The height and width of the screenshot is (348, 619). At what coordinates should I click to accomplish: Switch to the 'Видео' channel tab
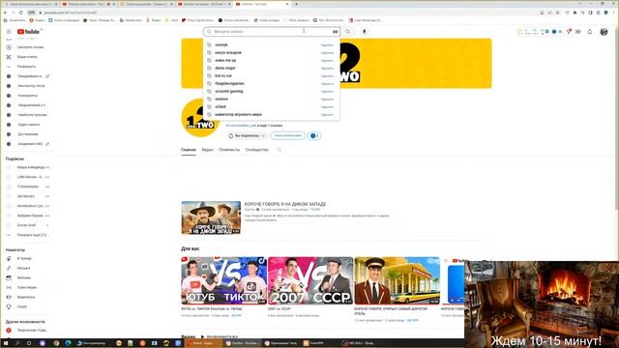click(207, 150)
